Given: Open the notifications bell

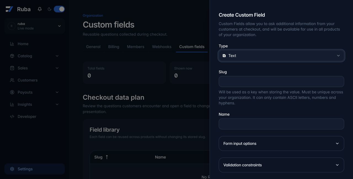Looking at the screenshot, I should point(40,9).
